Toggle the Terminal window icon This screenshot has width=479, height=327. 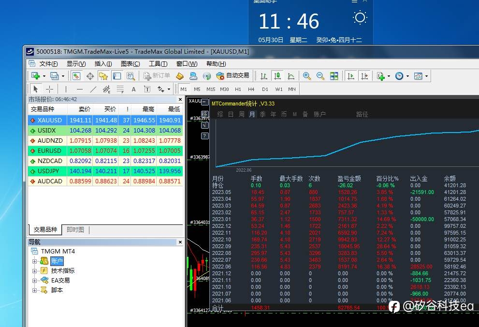coord(117,76)
